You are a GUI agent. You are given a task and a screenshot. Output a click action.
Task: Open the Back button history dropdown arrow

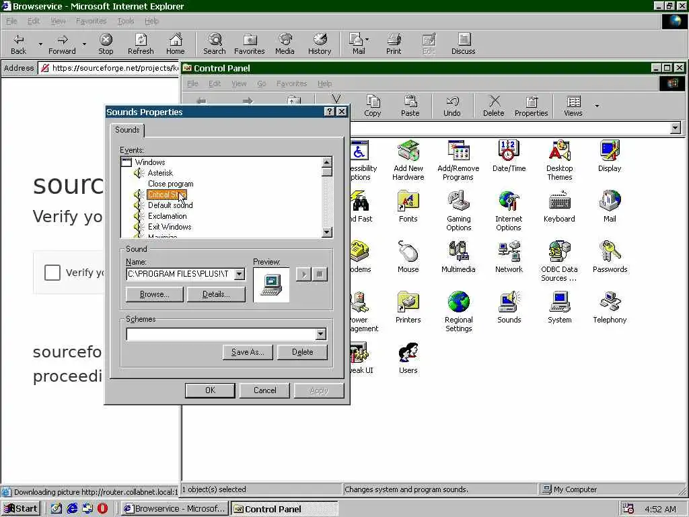tap(40, 44)
